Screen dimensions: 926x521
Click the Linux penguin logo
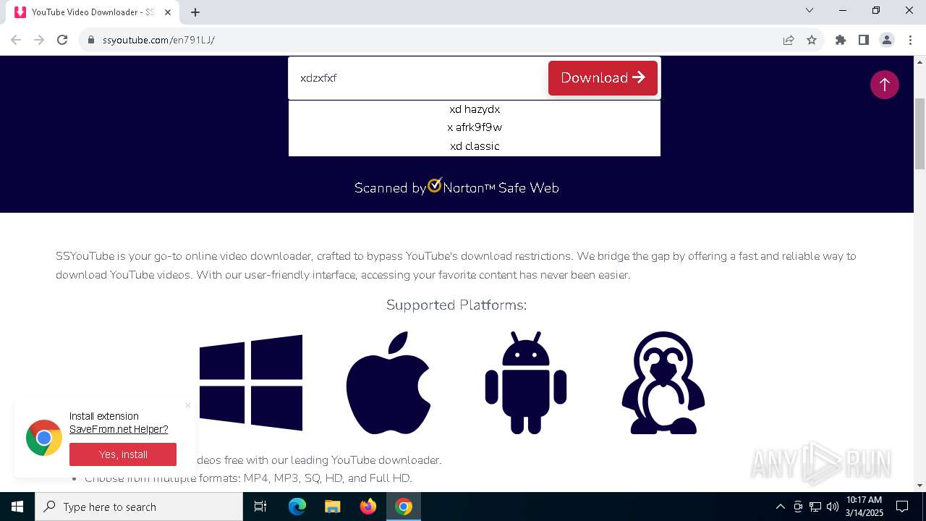[x=663, y=383]
